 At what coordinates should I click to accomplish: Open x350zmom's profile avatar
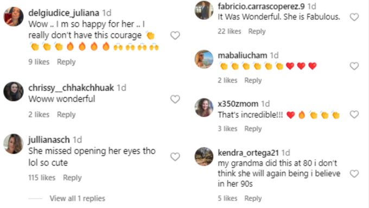point(204,108)
